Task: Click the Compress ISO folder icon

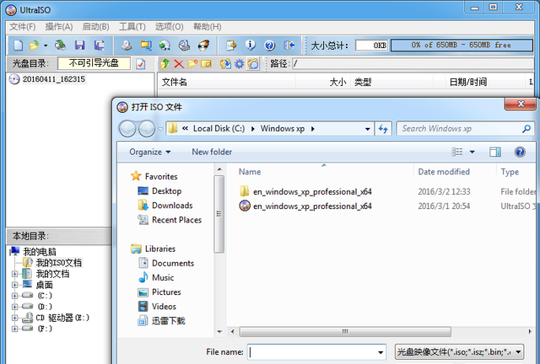Action: (x=146, y=45)
